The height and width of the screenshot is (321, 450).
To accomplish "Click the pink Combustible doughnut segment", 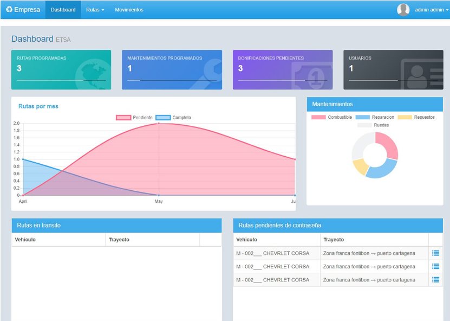I will point(389,145).
